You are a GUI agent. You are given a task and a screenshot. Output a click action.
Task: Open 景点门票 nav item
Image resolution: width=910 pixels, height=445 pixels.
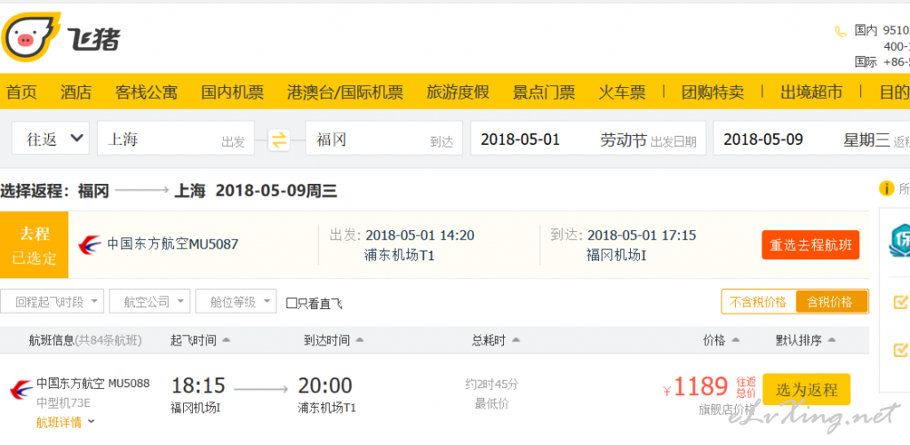click(544, 92)
